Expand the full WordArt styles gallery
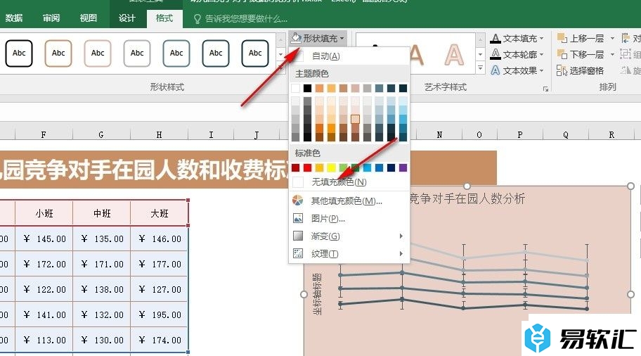Viewport: 641px width, 356px height. coord(480,68)
